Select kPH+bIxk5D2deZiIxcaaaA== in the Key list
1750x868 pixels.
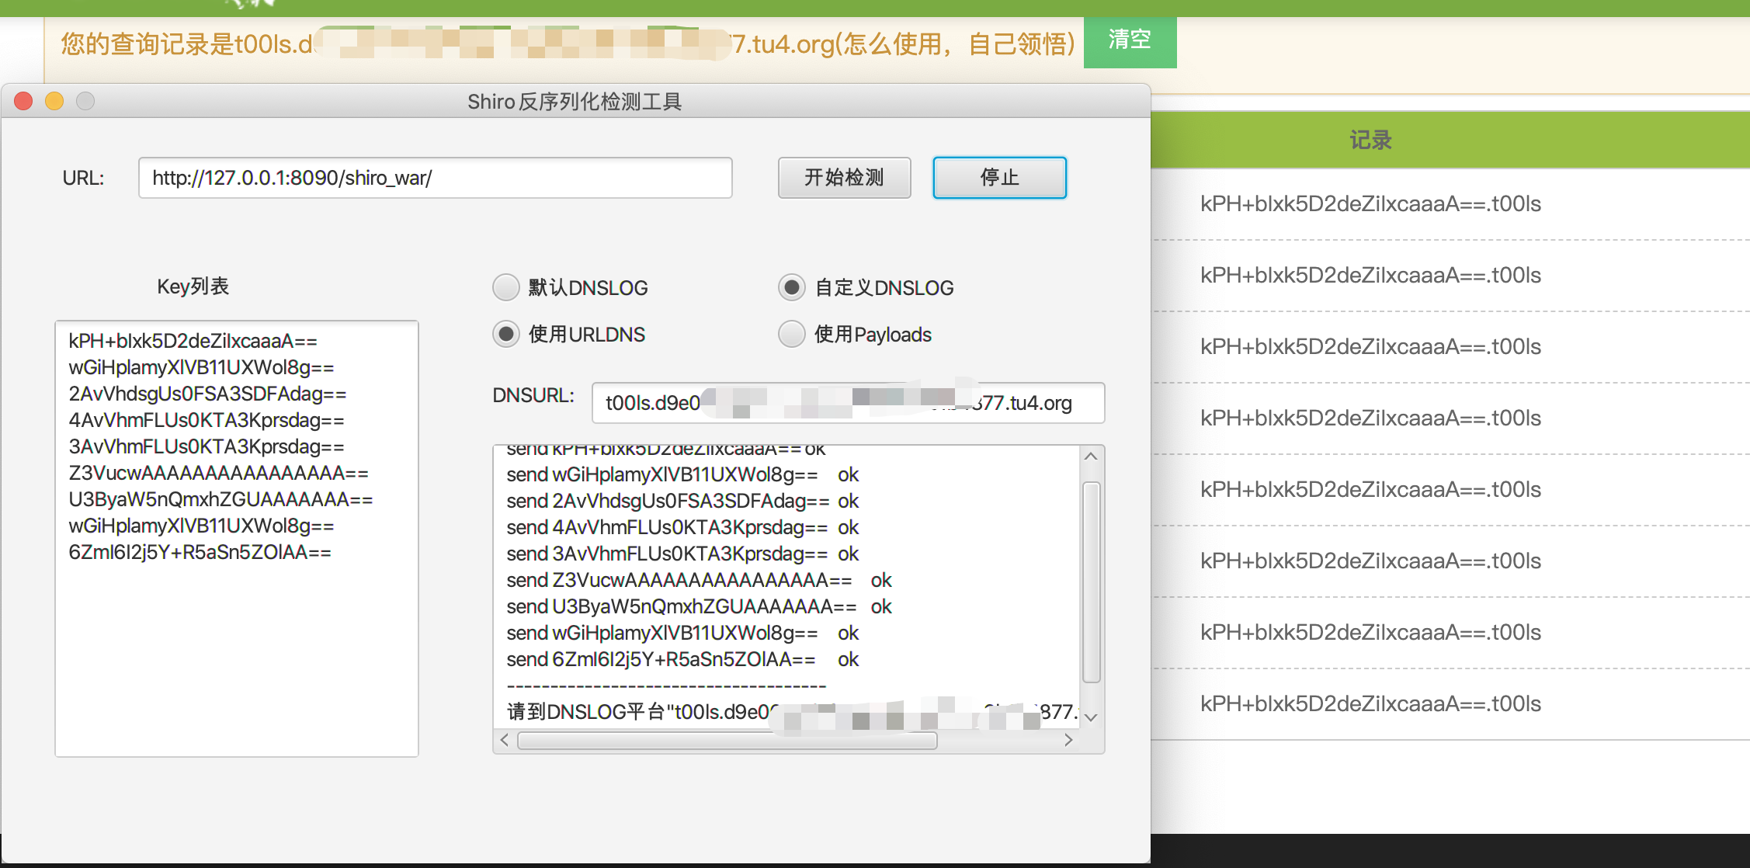pos(193,341)
